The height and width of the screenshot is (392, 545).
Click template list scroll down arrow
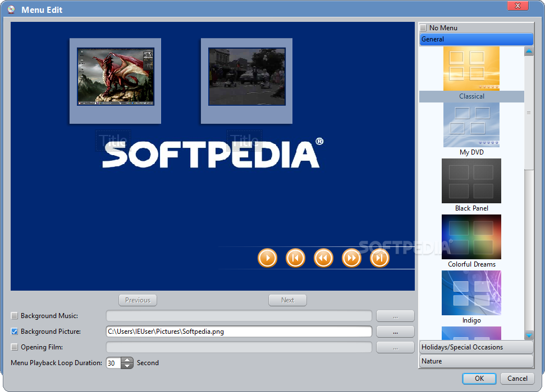point(529,335)
